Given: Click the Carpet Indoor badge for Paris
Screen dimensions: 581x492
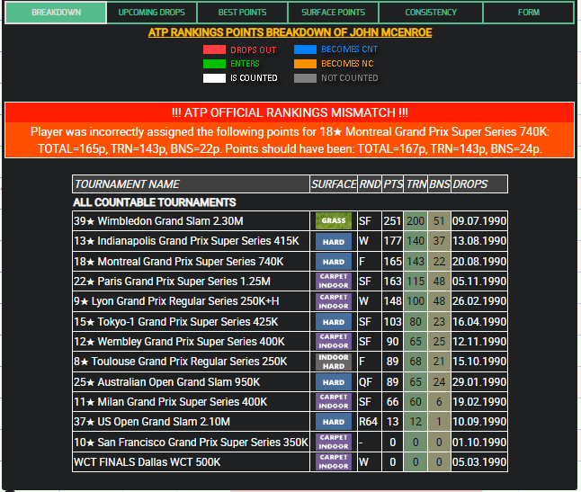Looking at the screenshot, I should pyautogui.click(x=334, y=282).
